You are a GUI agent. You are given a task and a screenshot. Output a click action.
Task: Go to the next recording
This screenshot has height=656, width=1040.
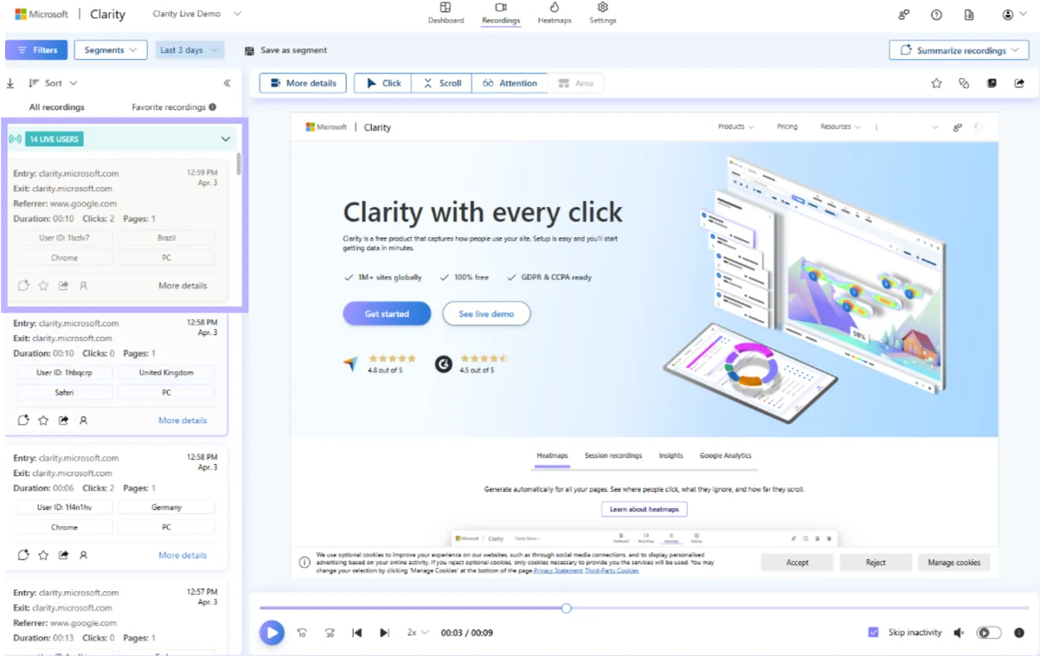point(384,633)
